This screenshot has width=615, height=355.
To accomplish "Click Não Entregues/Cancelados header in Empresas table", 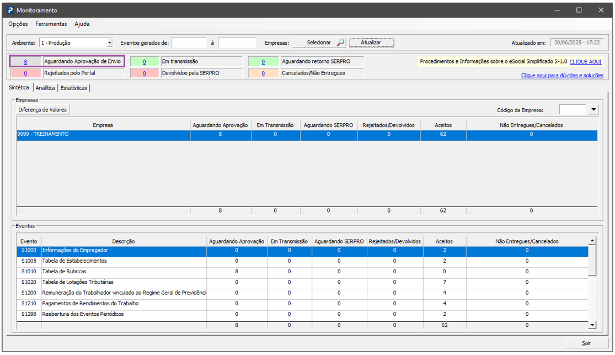I will [532, 125].
